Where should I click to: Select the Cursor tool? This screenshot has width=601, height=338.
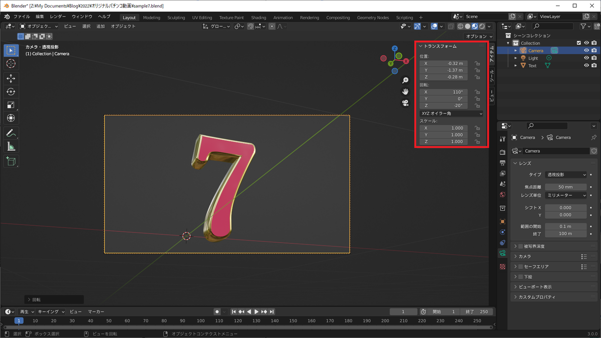point(11,64)
